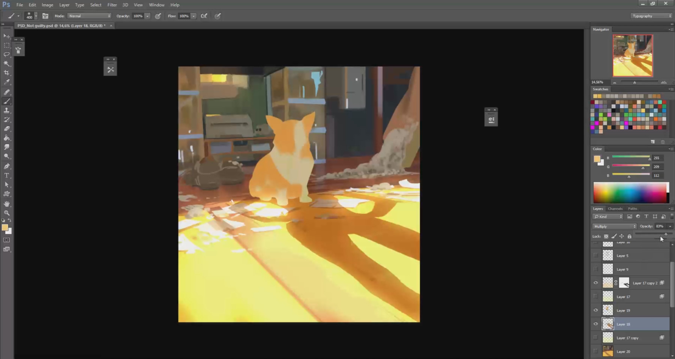Screen dimensions: 675x359
Task: Select the Healing Brush tool
Action: [x=7, y=92]
